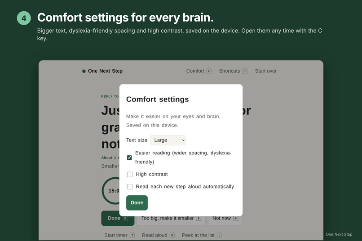
Task: Click the R key badge beside Read aloud
Action: click(172, 235)
